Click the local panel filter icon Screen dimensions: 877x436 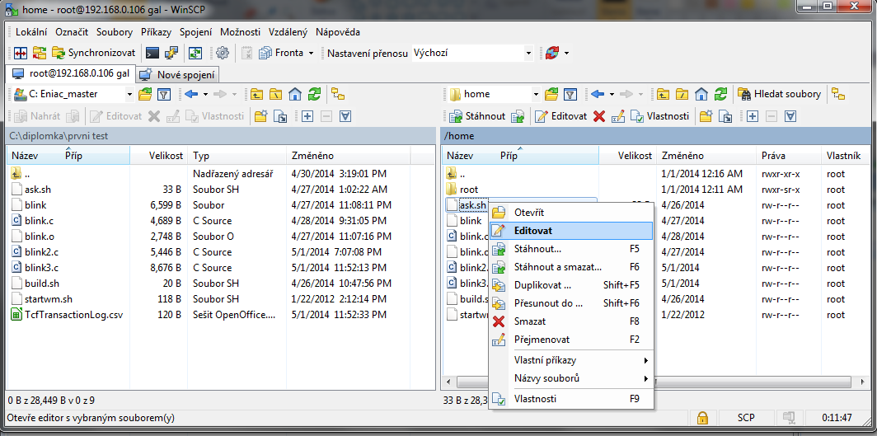coord(163,94)
